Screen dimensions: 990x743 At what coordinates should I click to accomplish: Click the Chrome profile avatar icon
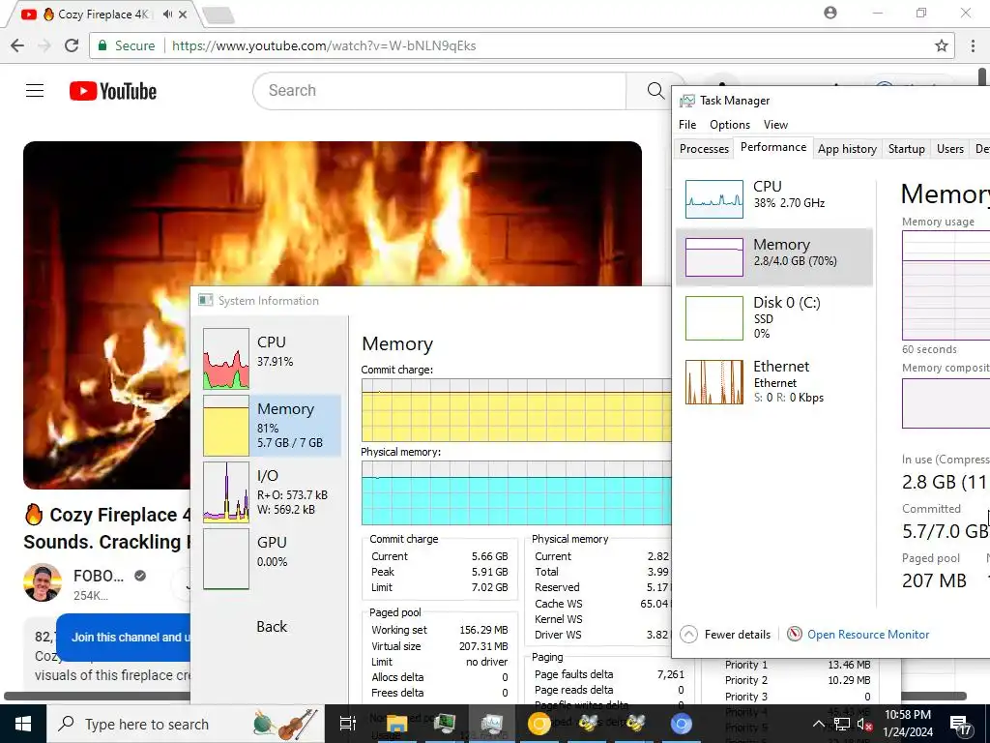click(830, 13)
